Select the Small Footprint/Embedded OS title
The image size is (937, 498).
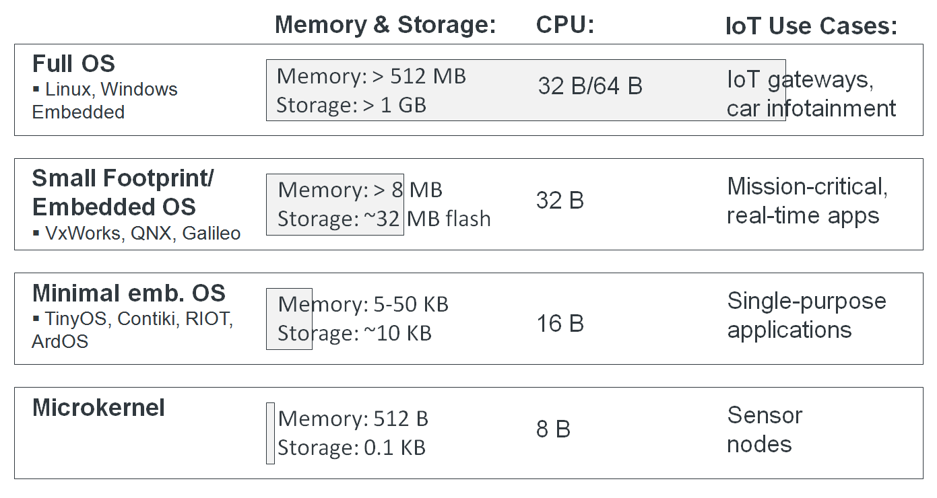click(123, 192)
